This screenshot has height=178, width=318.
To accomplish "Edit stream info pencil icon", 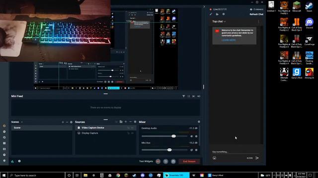I will [211, 14].
